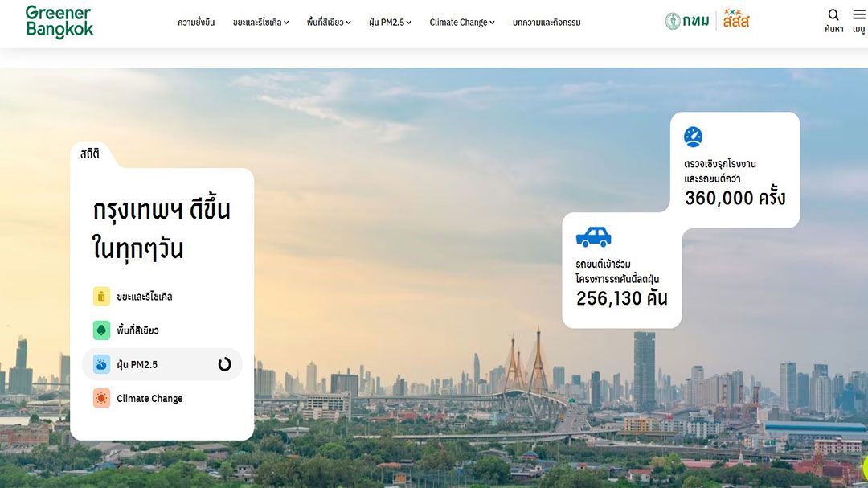The width and height of the screenshot is (868, 488).
Task: Expand the Climate Change navigation dropdown
Action: pyautogui.click(x=462, y=23)
